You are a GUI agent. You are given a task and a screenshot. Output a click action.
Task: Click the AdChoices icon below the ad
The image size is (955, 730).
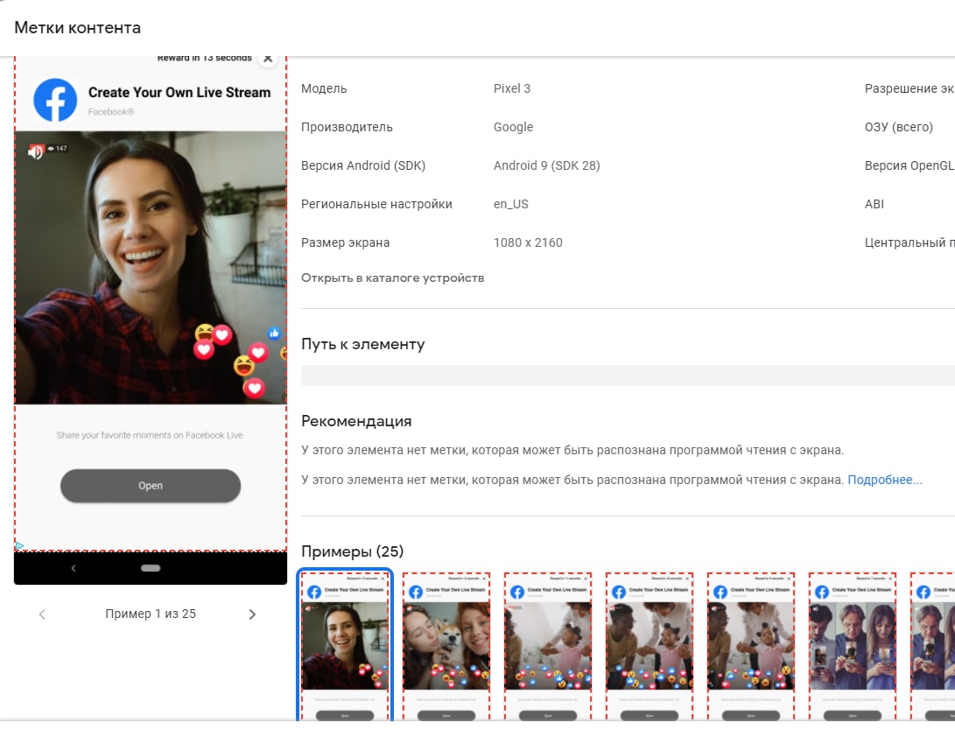[x=19, y=545]
